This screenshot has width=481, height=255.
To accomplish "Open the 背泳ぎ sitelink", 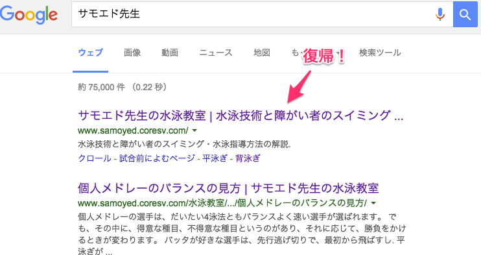I will (x=248, y=158).
